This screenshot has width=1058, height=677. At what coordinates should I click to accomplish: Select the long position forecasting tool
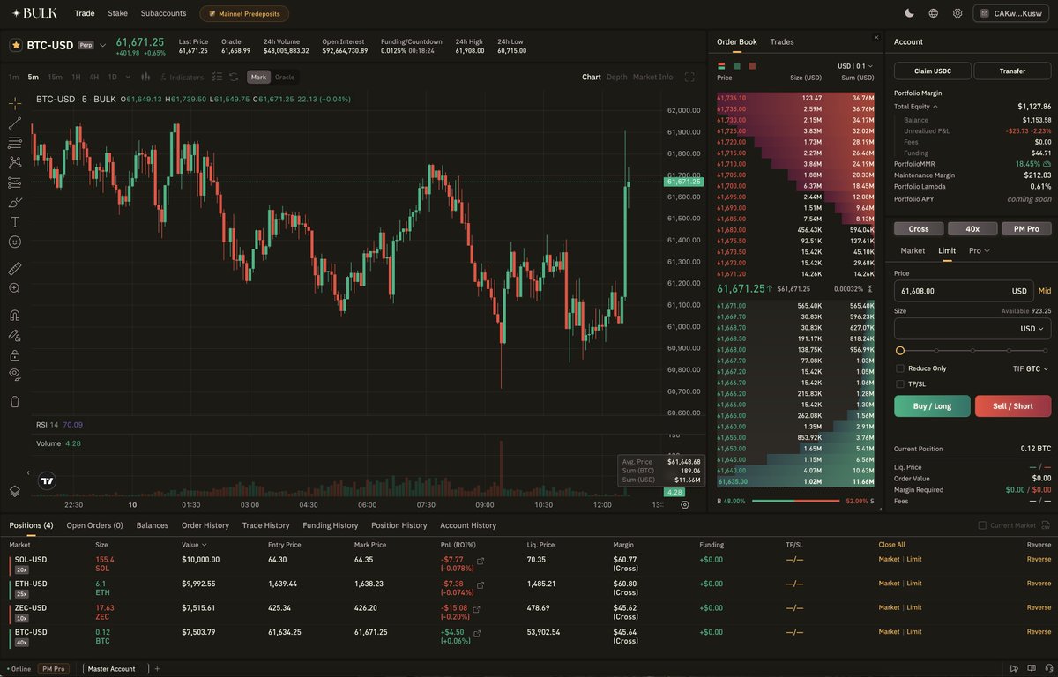click(x=14, y=182)
